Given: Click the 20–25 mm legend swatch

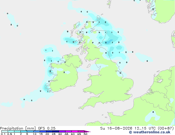Looking at the screenshot, I should coord(49,131).
